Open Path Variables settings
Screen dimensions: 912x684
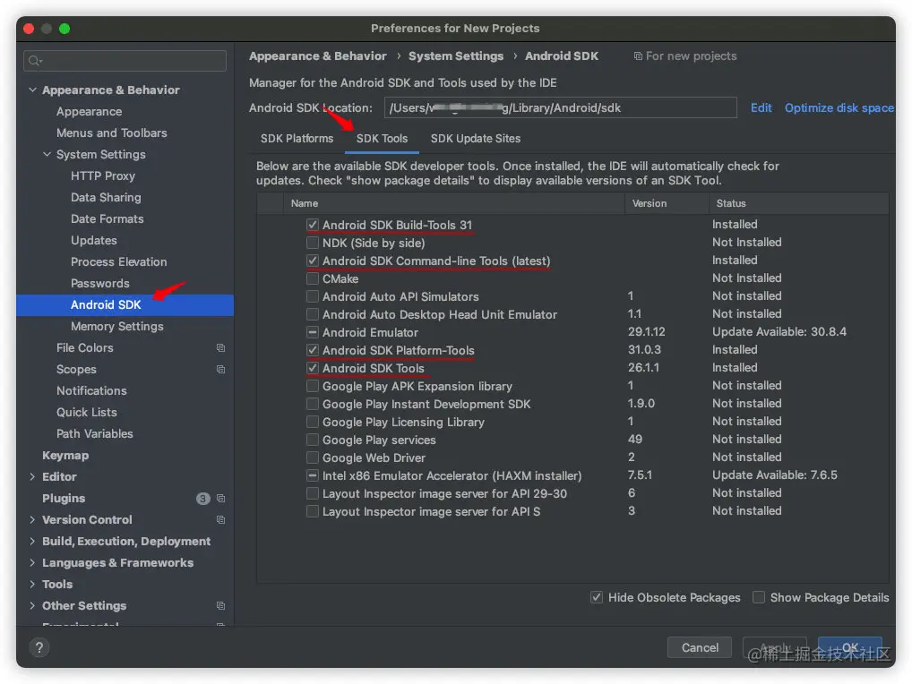pos(95,433)
